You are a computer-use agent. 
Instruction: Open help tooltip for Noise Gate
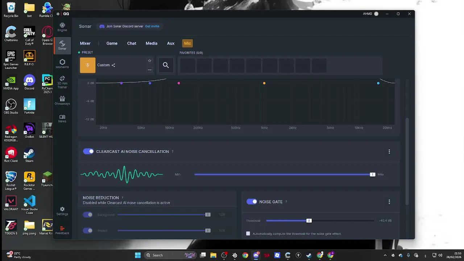(x=286, y=202)
